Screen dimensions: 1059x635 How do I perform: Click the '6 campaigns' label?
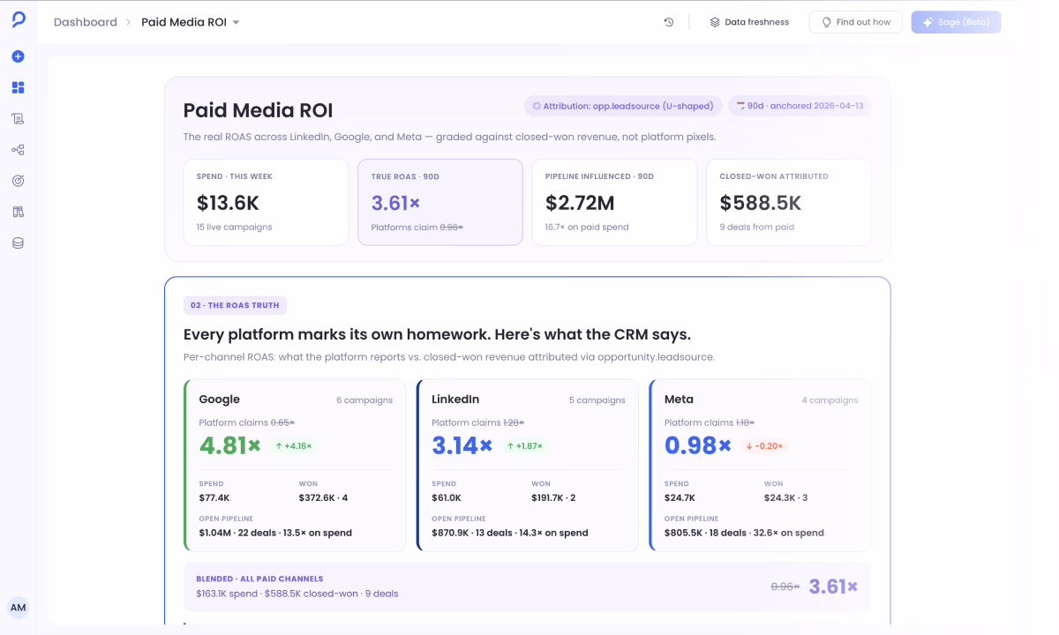tap(364, 400)
